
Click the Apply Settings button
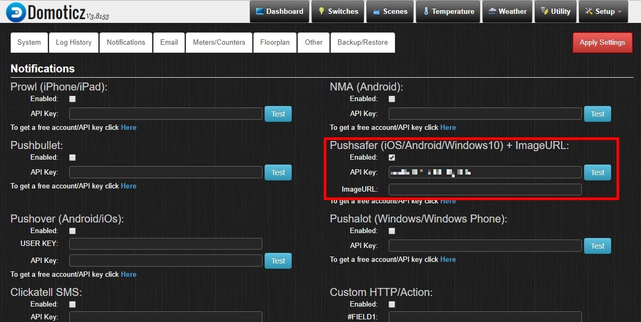click(602, 43)
